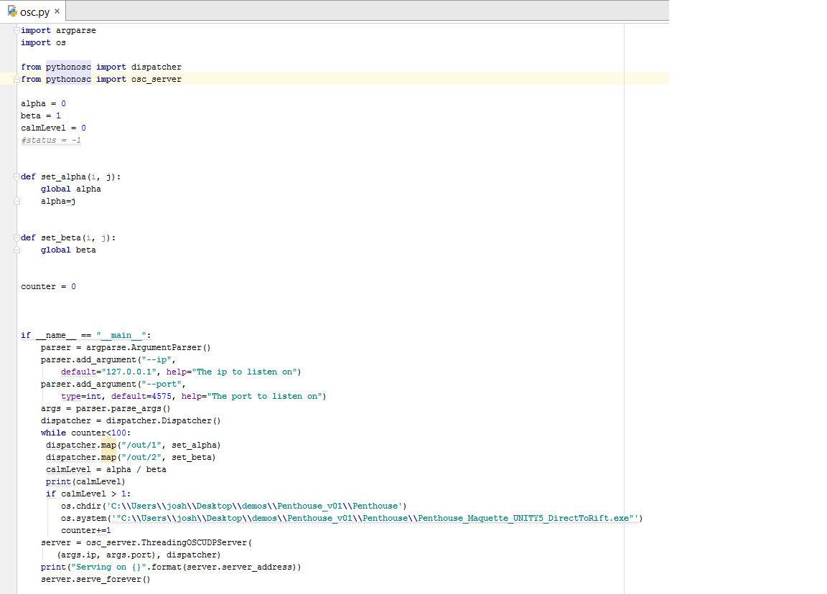The width and height of the screenshot is (827, 594).
Task: Click the "127.0.0.1" default value
Action: coord(129,372)
